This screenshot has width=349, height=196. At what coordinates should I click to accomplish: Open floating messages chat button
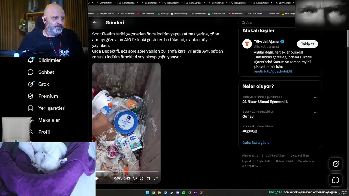[336, 180]
